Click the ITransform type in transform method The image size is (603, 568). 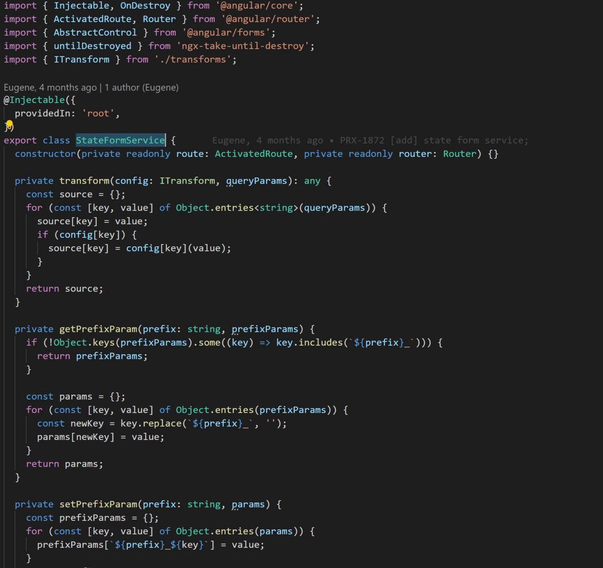(x=187, y=181)
